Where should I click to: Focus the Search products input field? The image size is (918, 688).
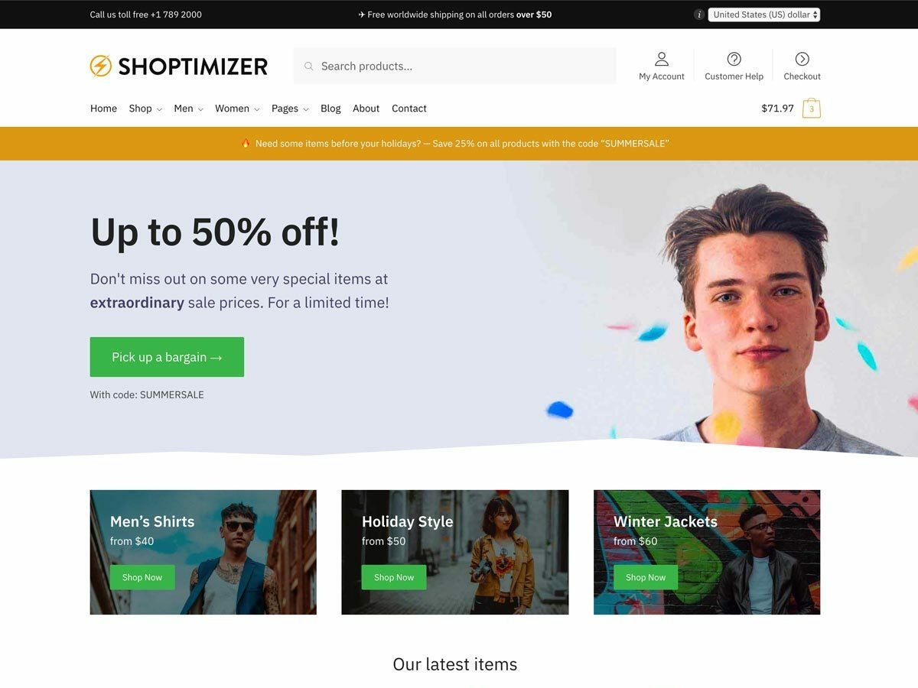(x=455, y=67)
